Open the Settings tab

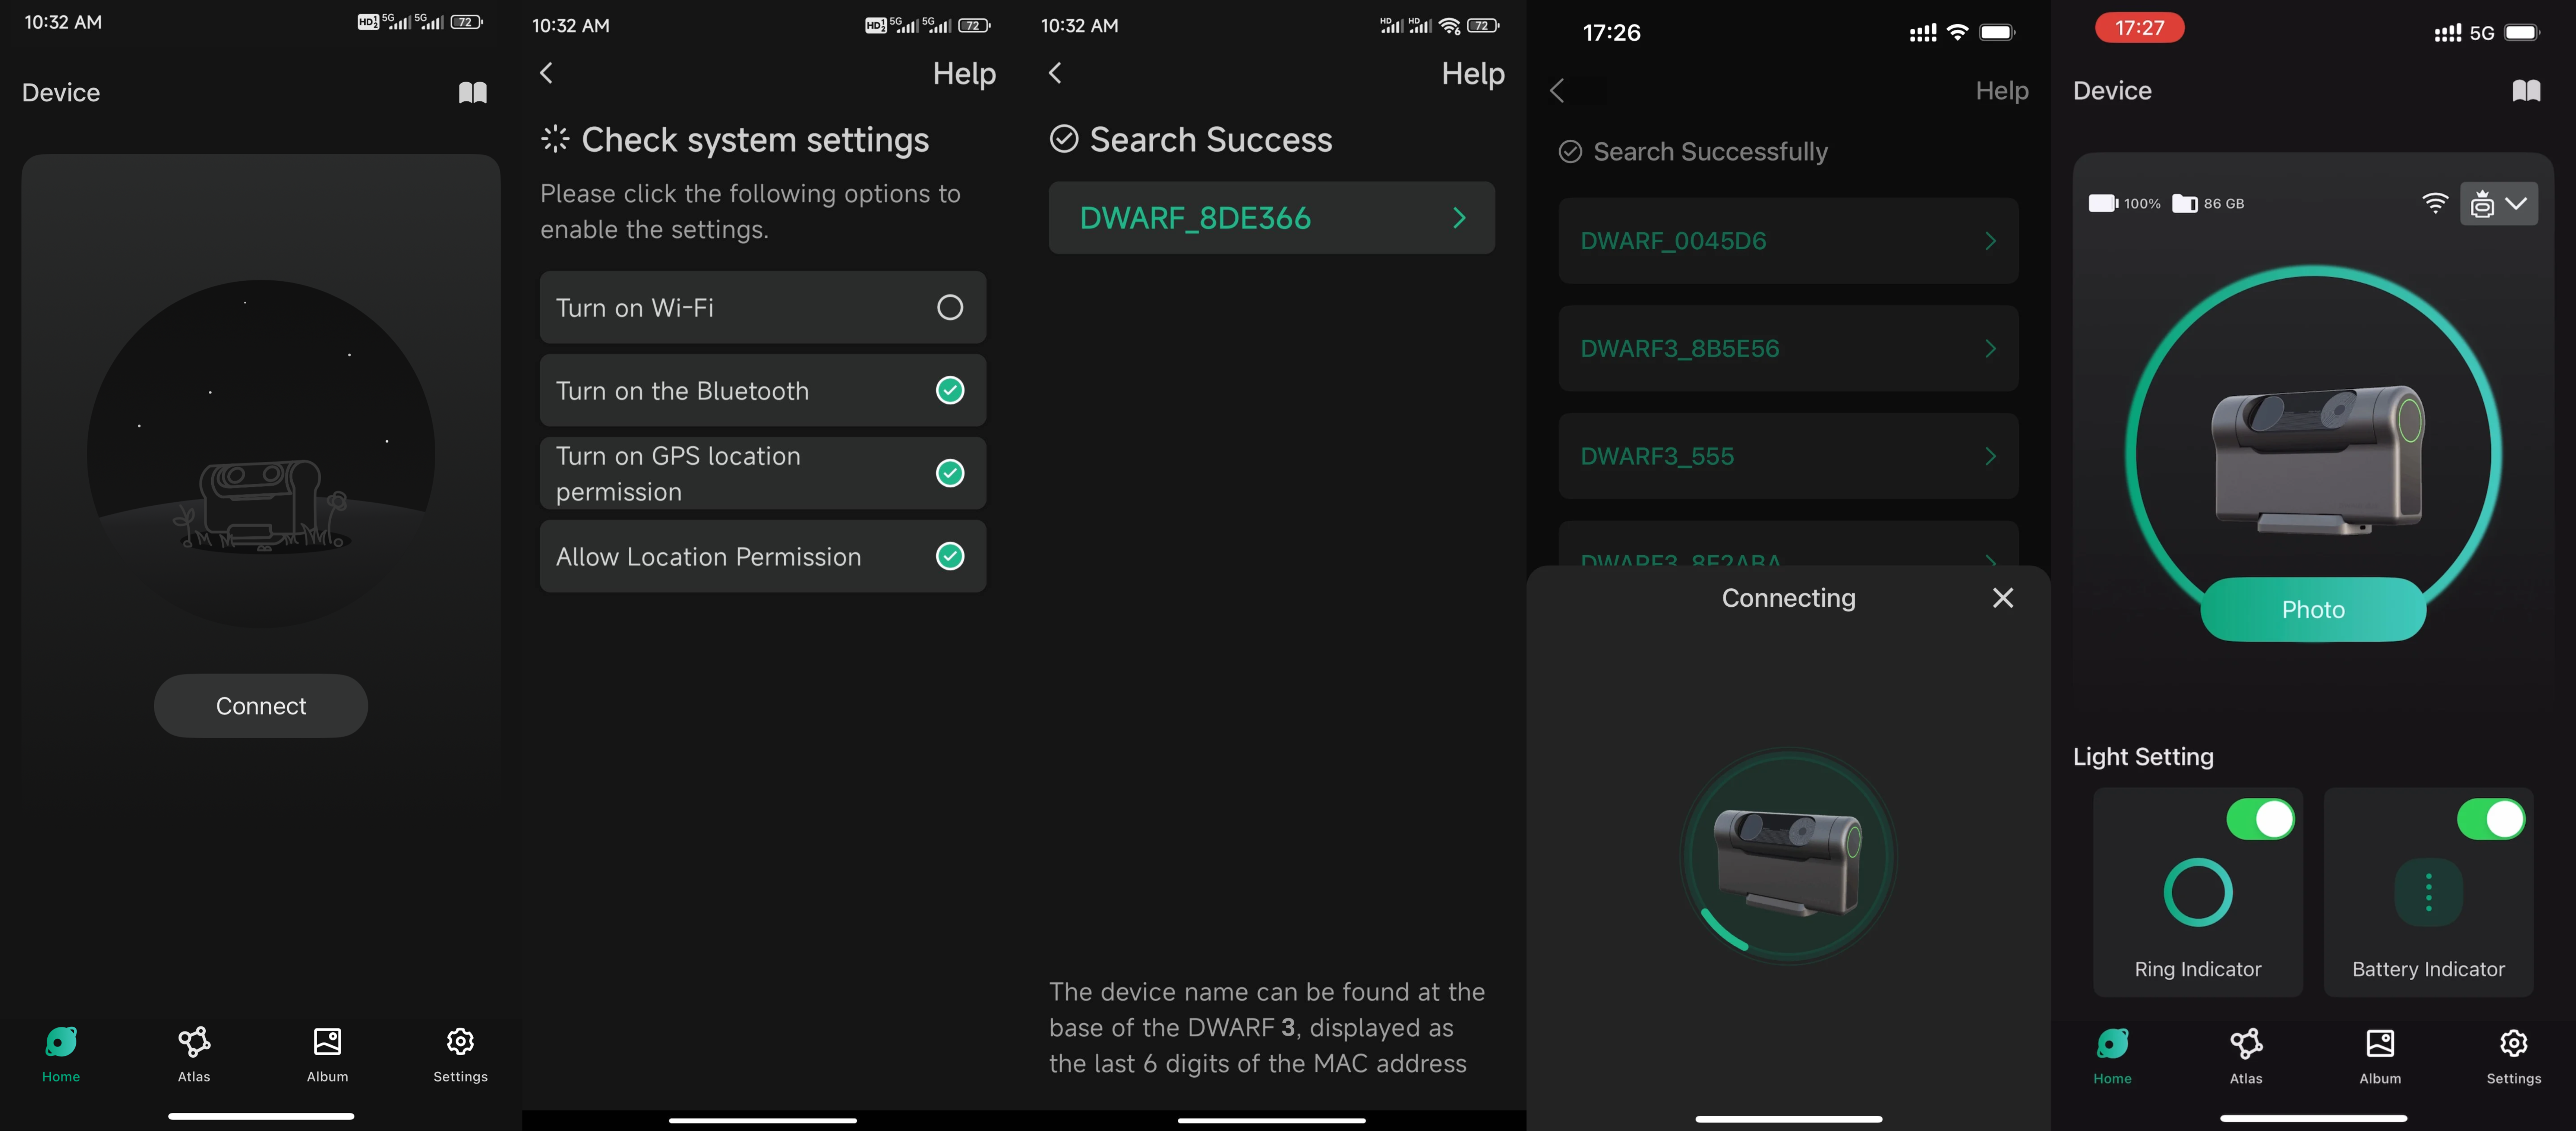[460, 1055]
